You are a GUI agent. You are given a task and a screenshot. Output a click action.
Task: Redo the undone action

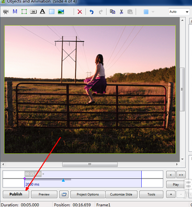tap(100, 12)
